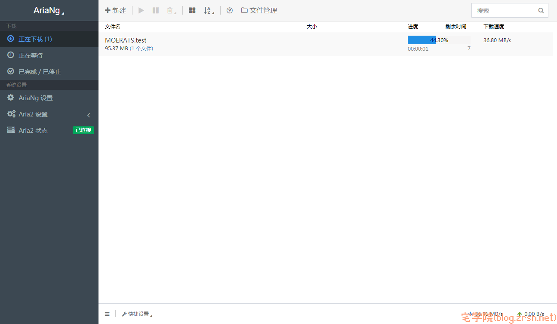Image resolution: width=557 pixels, height=324 pixels.
Task: Click the gears icon beside Aria2 设置
Action: point(11,114)
